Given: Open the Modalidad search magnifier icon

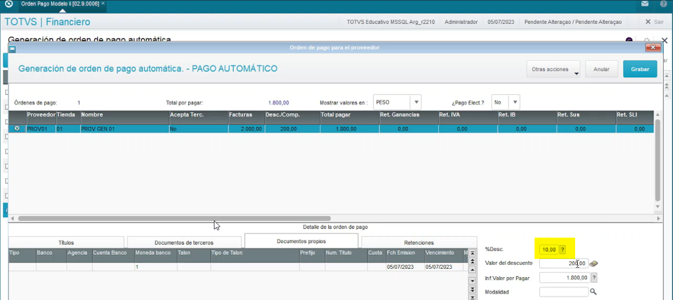Looking at the screenshot, I should click(x=593, y=292).
